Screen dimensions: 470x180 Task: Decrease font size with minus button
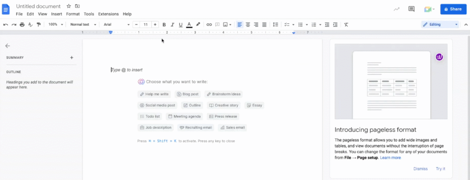coord(137,25)
